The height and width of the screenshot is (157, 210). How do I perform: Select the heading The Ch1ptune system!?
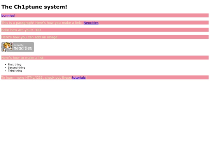(x=34, y=7)
